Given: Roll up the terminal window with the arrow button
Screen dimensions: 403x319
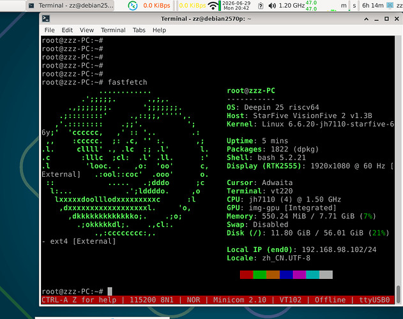Looking at the screenshot, I should point(366,19).
